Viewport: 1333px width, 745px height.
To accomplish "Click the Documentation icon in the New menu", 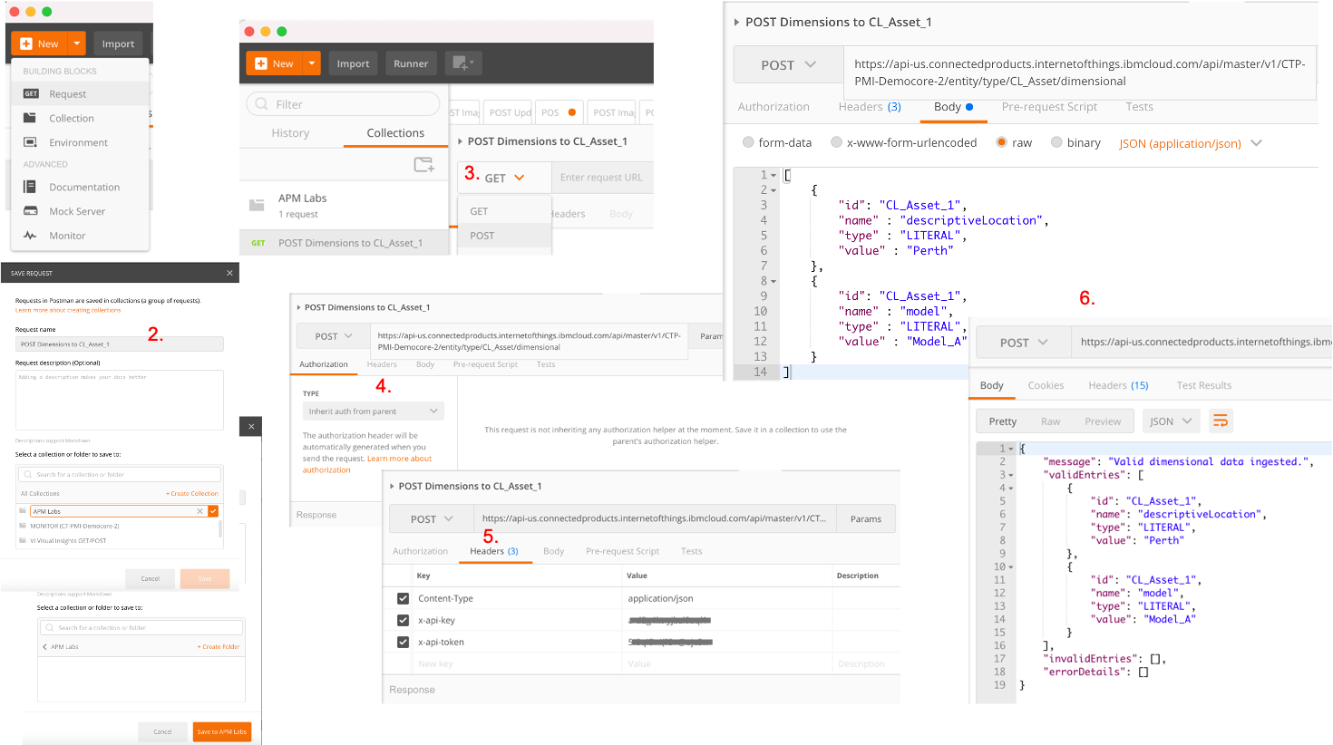I will 30,187.
